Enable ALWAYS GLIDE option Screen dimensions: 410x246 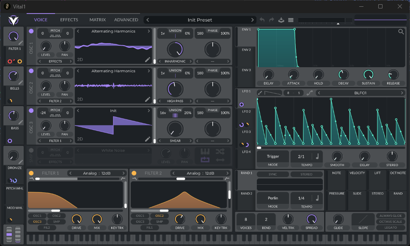[391, 216]
